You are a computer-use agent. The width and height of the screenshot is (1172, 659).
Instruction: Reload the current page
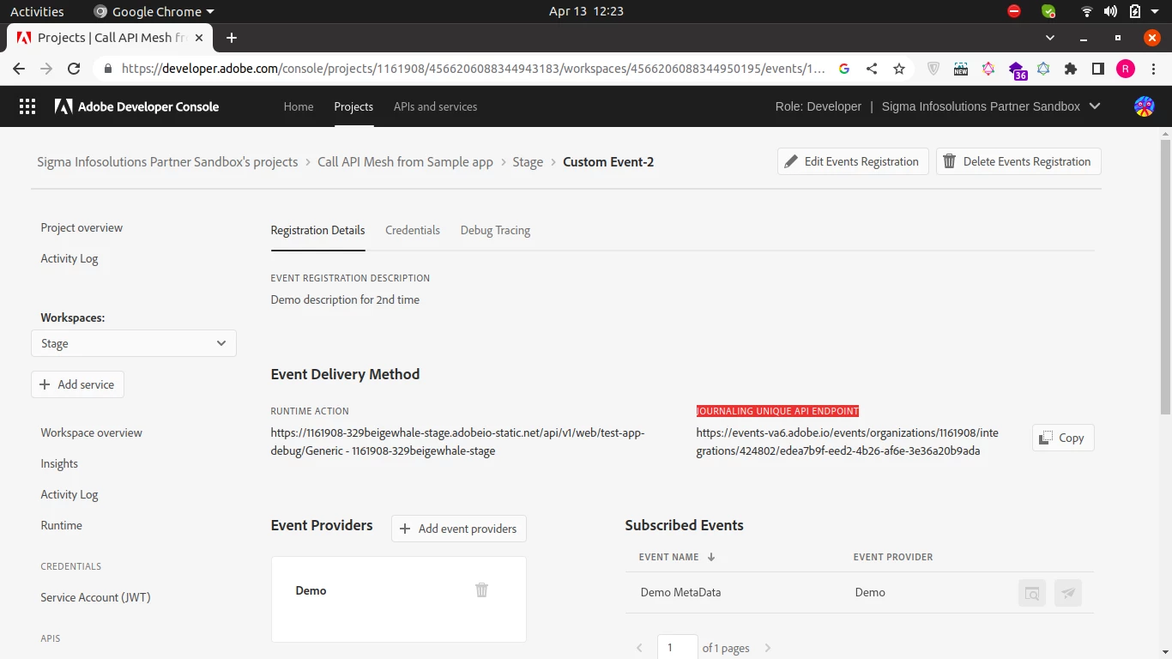[74, 69]
